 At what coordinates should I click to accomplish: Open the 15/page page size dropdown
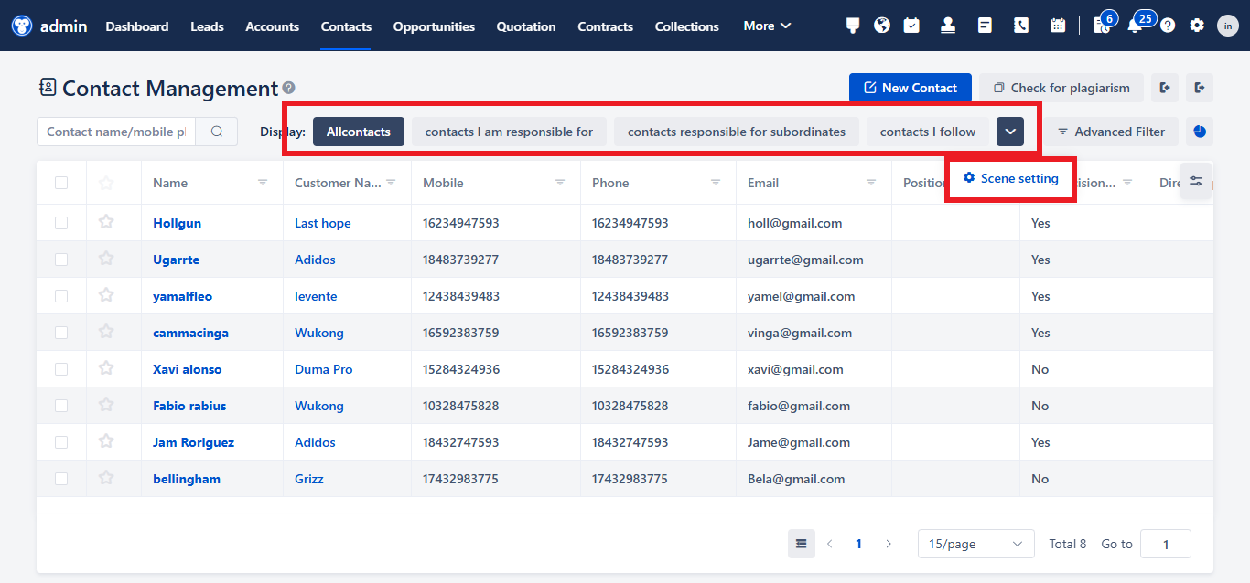click(x=975, y=543)
